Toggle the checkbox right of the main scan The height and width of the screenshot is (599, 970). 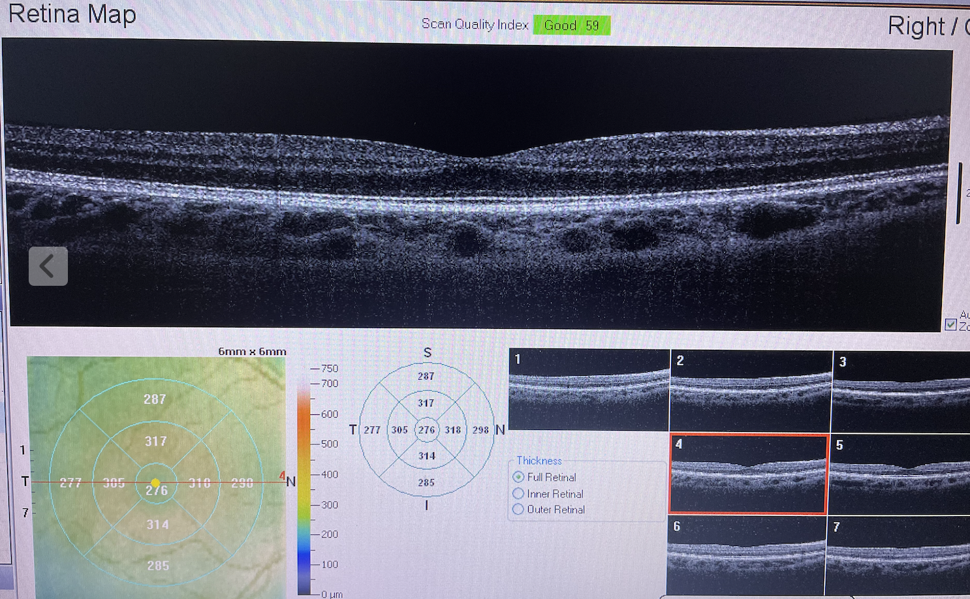951,324
